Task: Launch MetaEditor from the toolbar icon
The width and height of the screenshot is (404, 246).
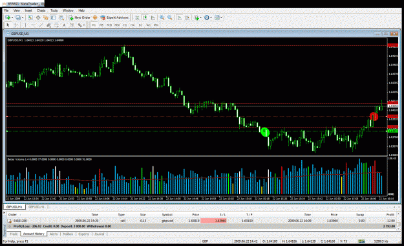Action: point(95,17)
